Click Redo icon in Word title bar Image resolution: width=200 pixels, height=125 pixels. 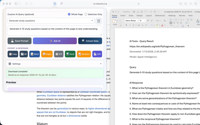click(x=151, y=12)
